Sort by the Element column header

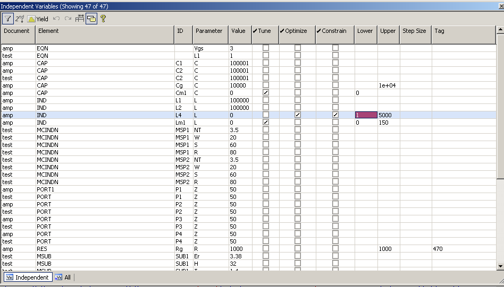(x=105, y=31)
